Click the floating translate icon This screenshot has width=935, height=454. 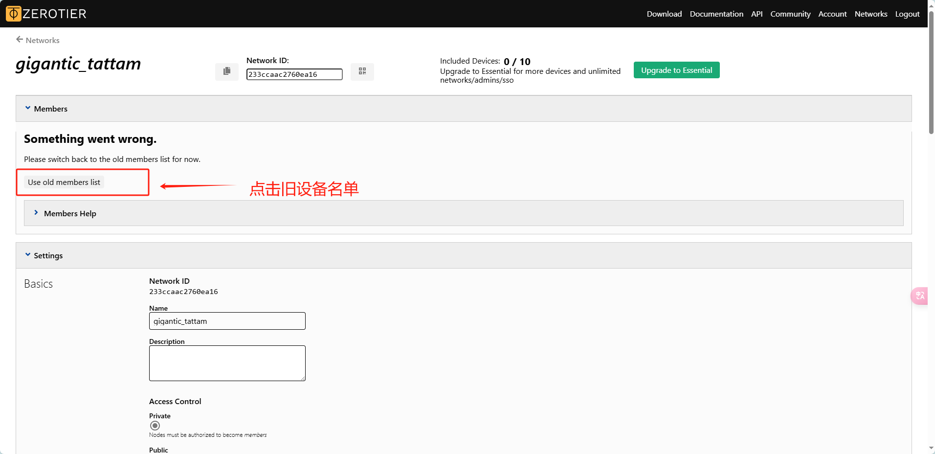(x=920, y=295)
